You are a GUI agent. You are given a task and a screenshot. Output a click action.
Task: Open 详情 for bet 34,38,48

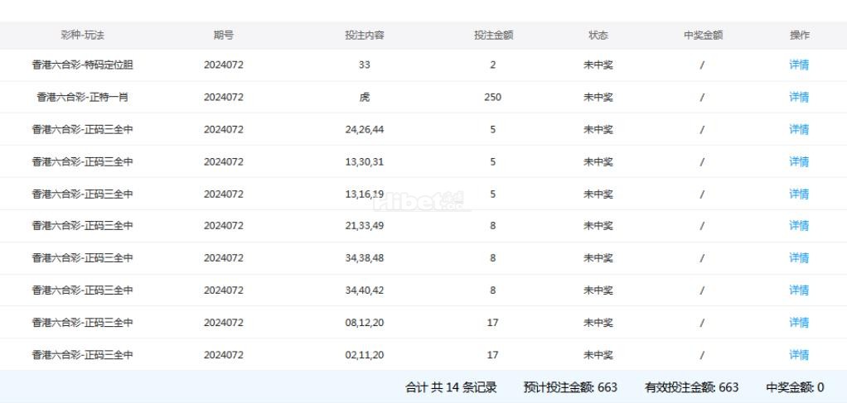coord(799,258)
